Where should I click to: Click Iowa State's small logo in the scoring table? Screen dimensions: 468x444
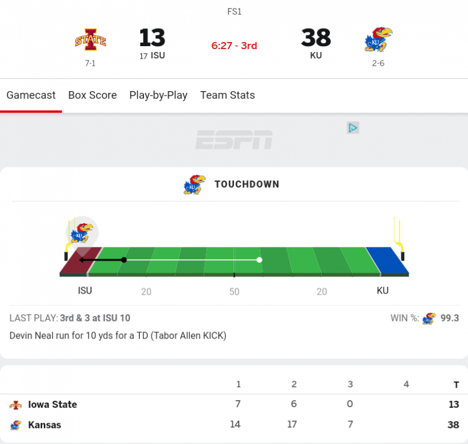coord(15,405)
